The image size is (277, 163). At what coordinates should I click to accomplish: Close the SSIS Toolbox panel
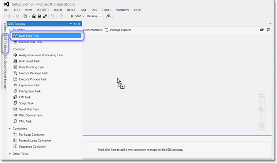(x=79, y=24)
